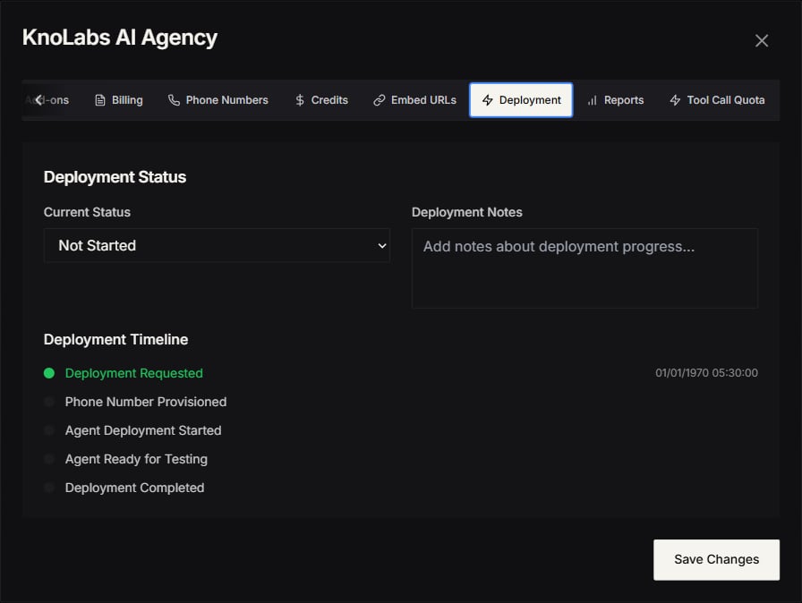Image resolution: width=802 pixels, height=603 pixels.
Task: Click the Deployment Notes label
Action: click(x=467, y=212)
